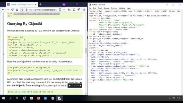Viewport: 183px width, 103px height.
Task: Open Debug menu in IDLE
Action: (106, 8)
